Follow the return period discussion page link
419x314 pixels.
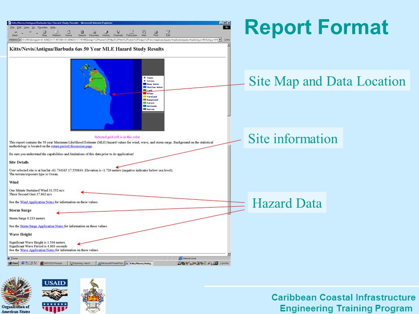[72, 147]
